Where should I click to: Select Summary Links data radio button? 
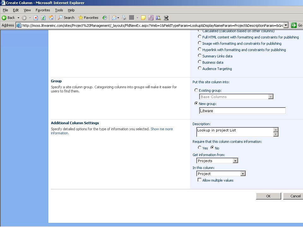tap(199, 55)
